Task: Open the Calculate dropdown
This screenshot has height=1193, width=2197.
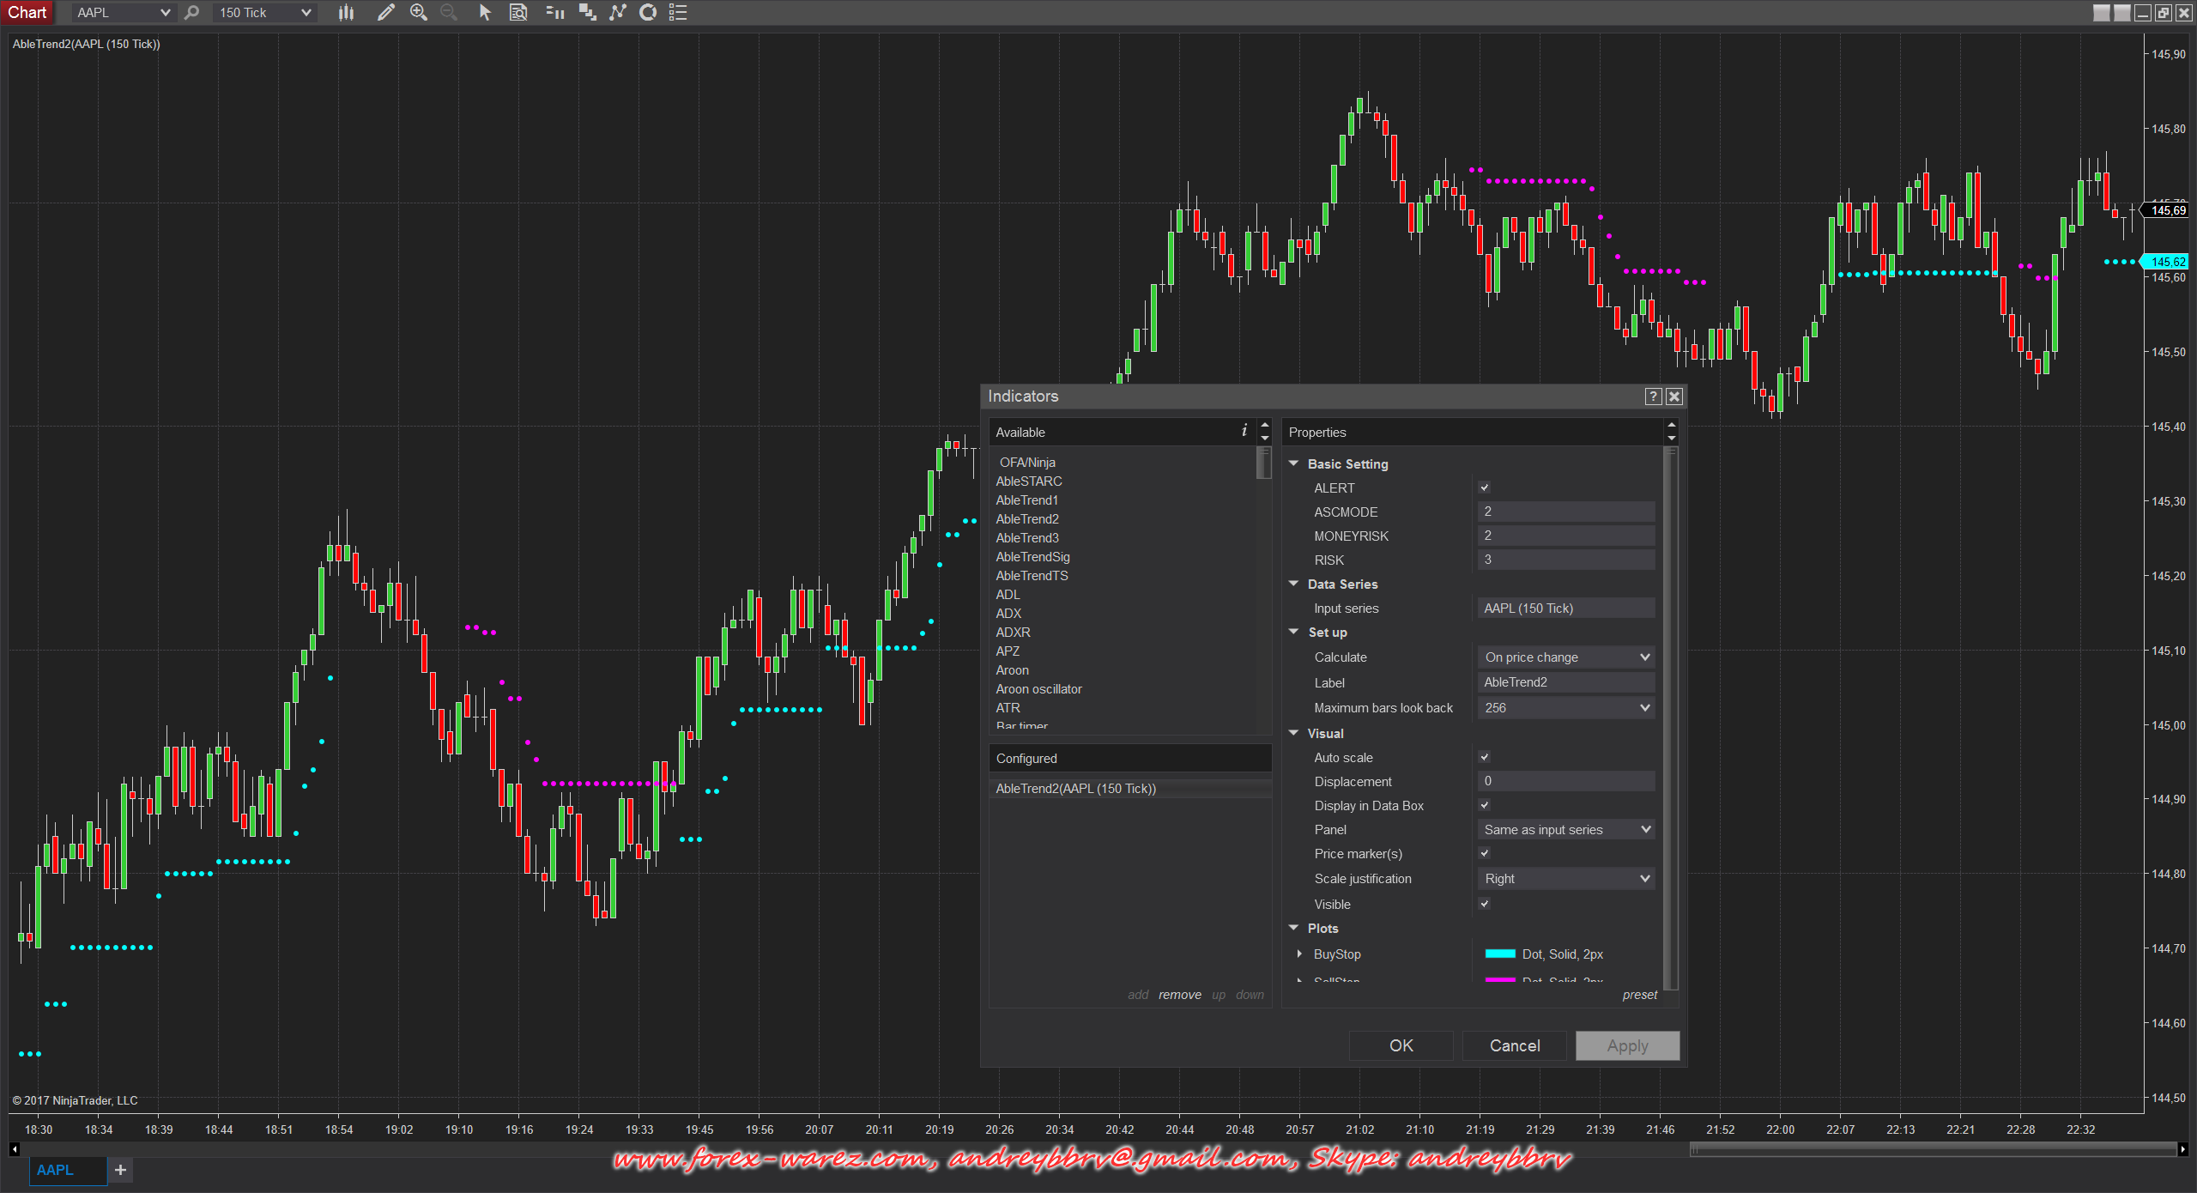Action: click(1566, 657)
